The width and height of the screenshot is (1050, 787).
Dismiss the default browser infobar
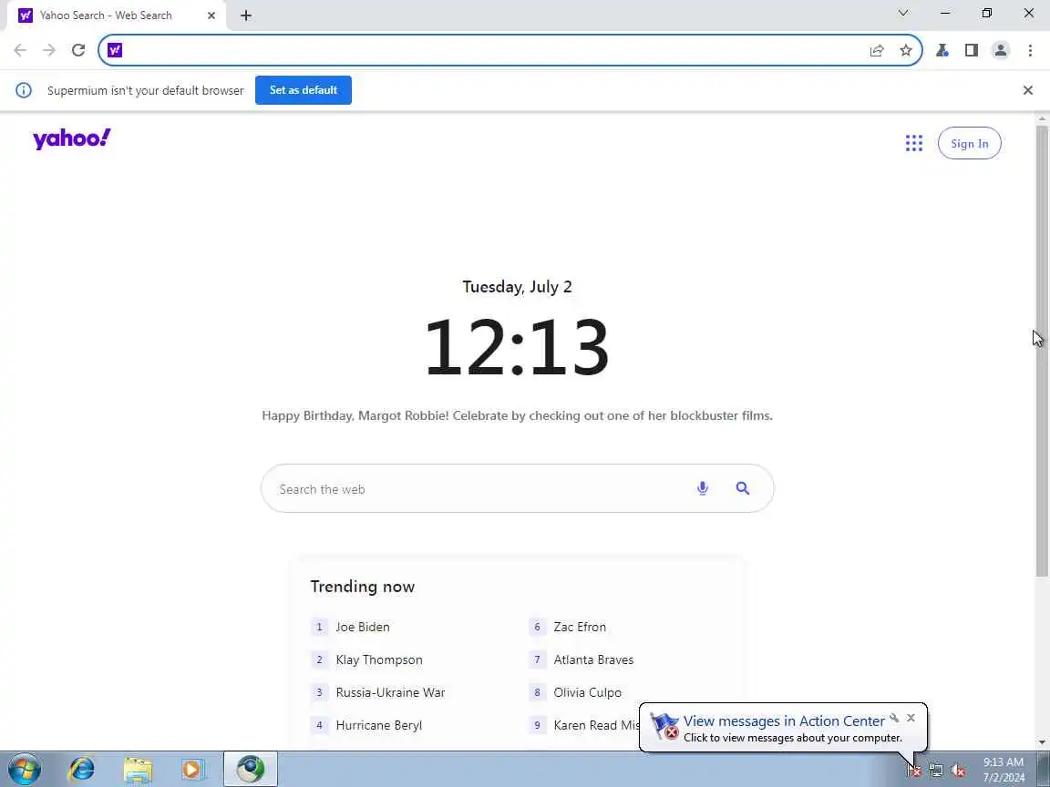coord(1028,90)
